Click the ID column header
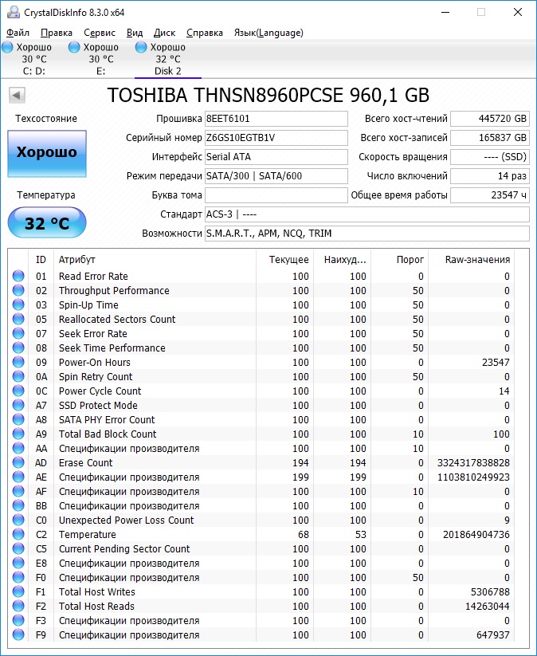Viewport: 537px width, 656px height. click(x=41, y=259)
